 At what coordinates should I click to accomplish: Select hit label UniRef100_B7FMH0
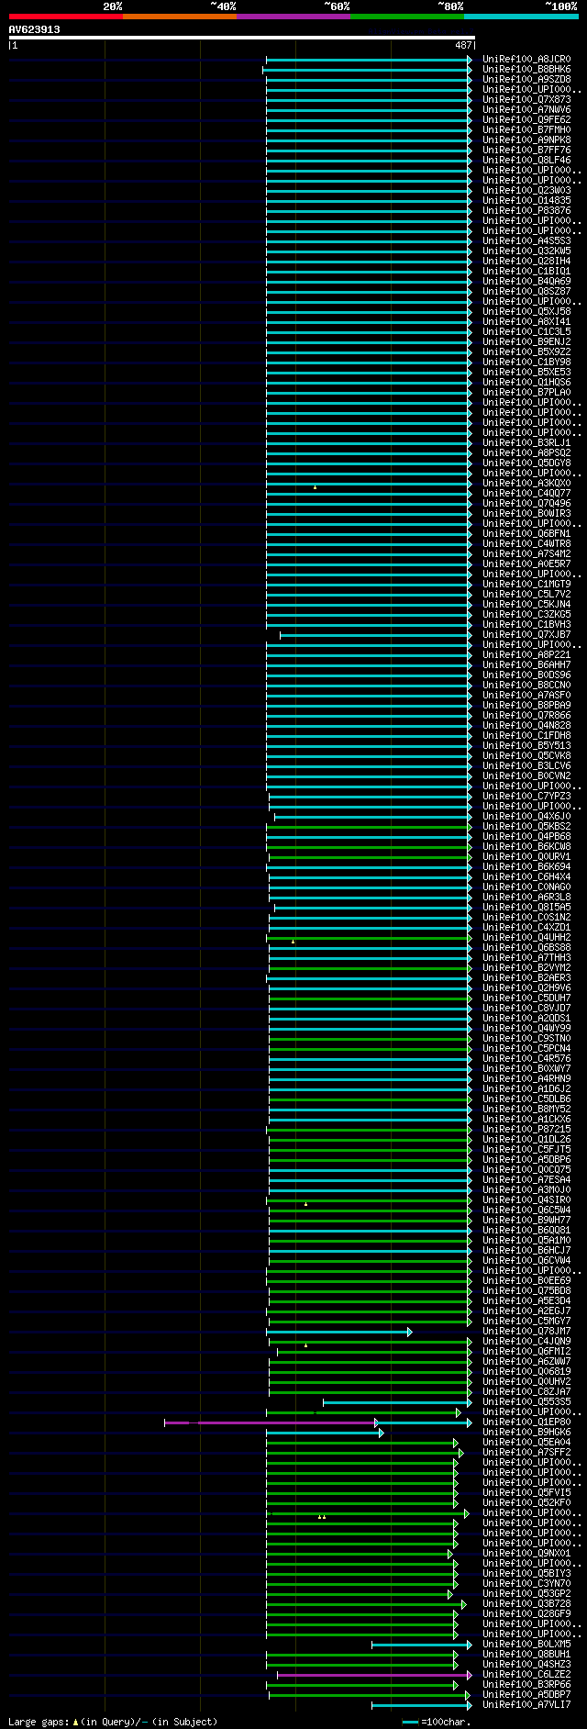click(526, 130)
